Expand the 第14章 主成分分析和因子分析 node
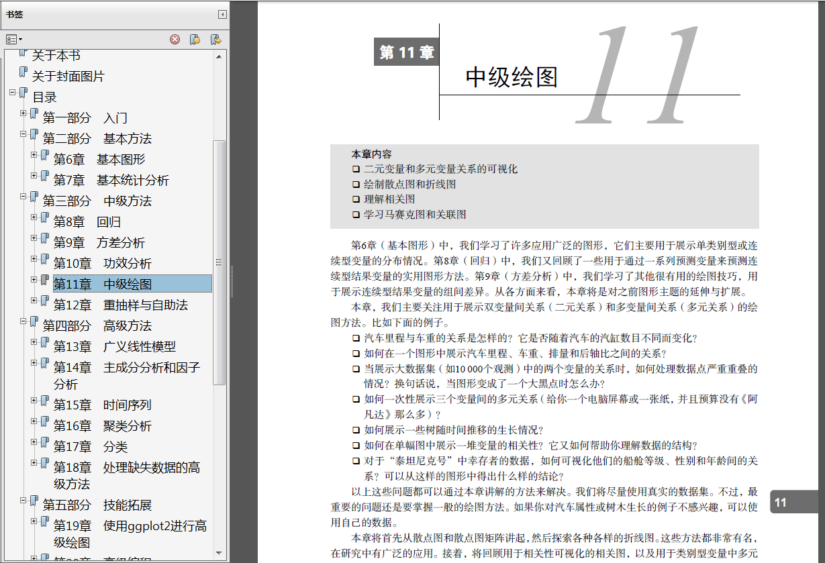Viewport: 825px width, 563px height. (34, 363)
